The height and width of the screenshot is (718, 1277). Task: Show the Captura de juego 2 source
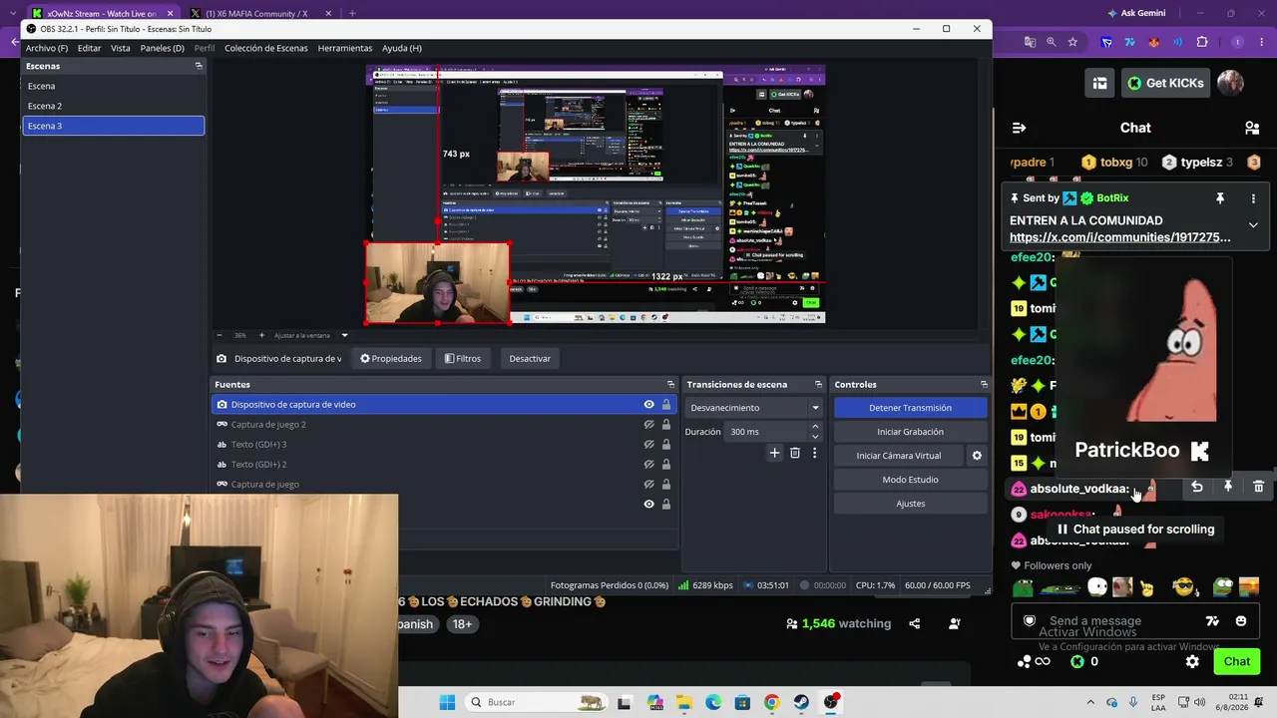coord(648,424)
